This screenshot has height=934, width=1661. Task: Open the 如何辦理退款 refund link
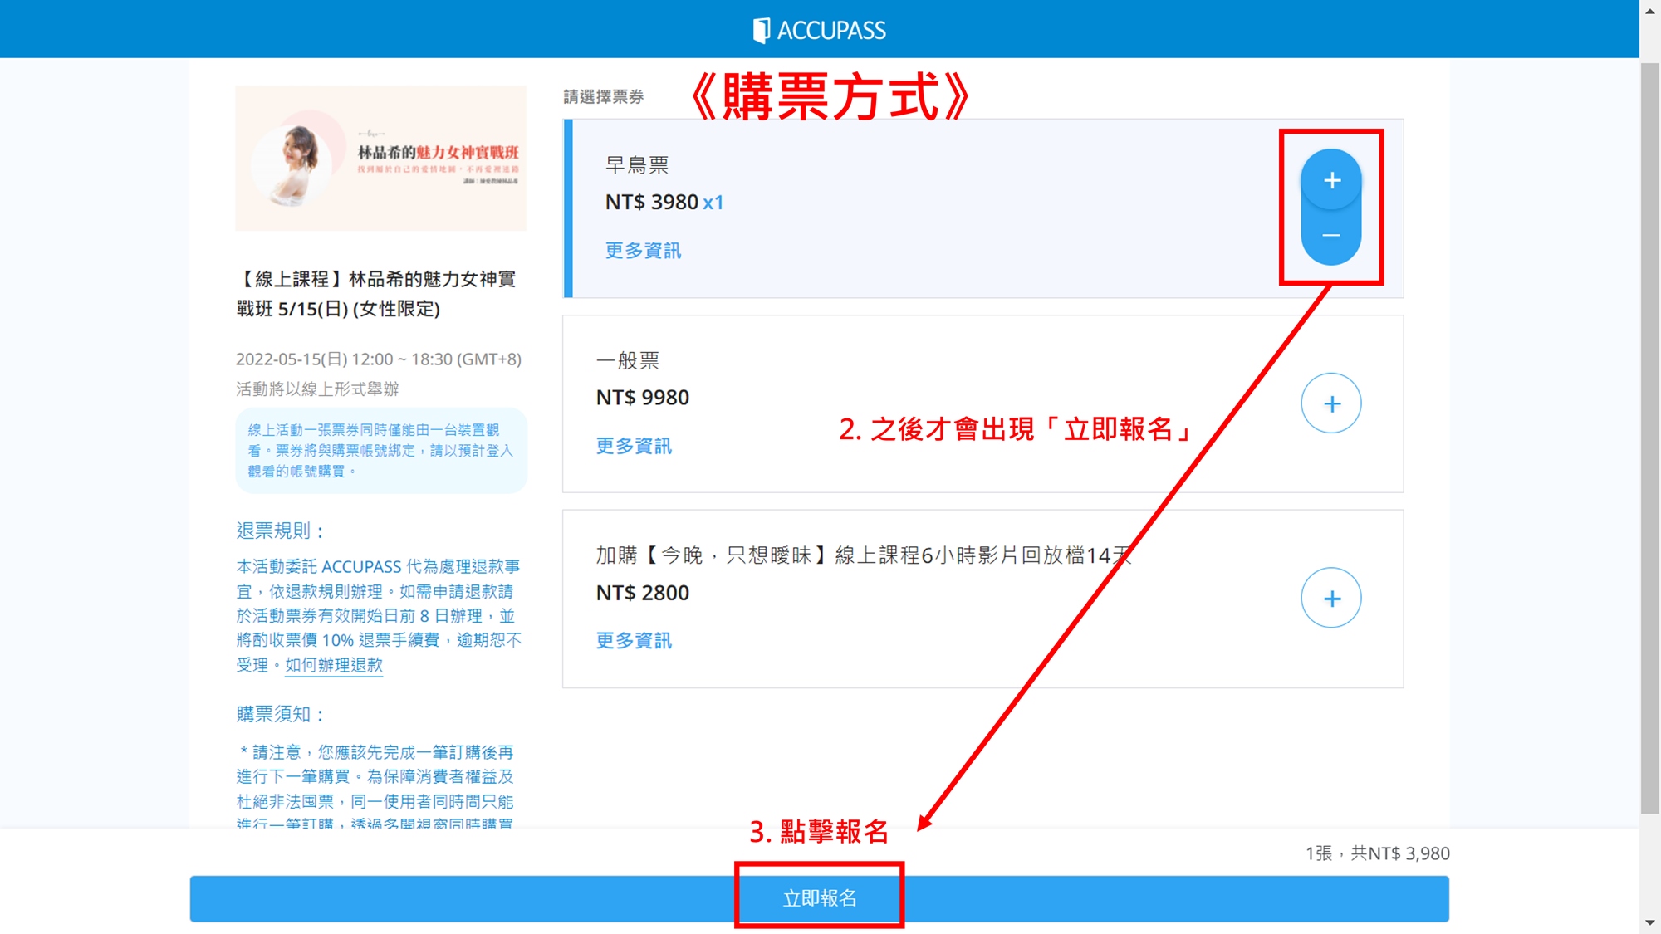334,665
